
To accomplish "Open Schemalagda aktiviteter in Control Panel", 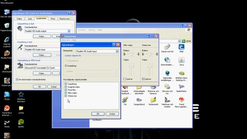I will (139, 90).
